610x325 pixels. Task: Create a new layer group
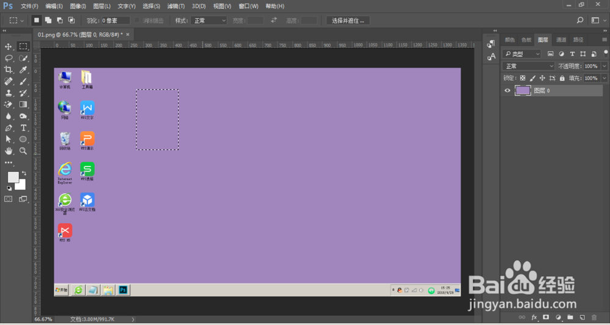pyautogui.click(x=570, y=317)
